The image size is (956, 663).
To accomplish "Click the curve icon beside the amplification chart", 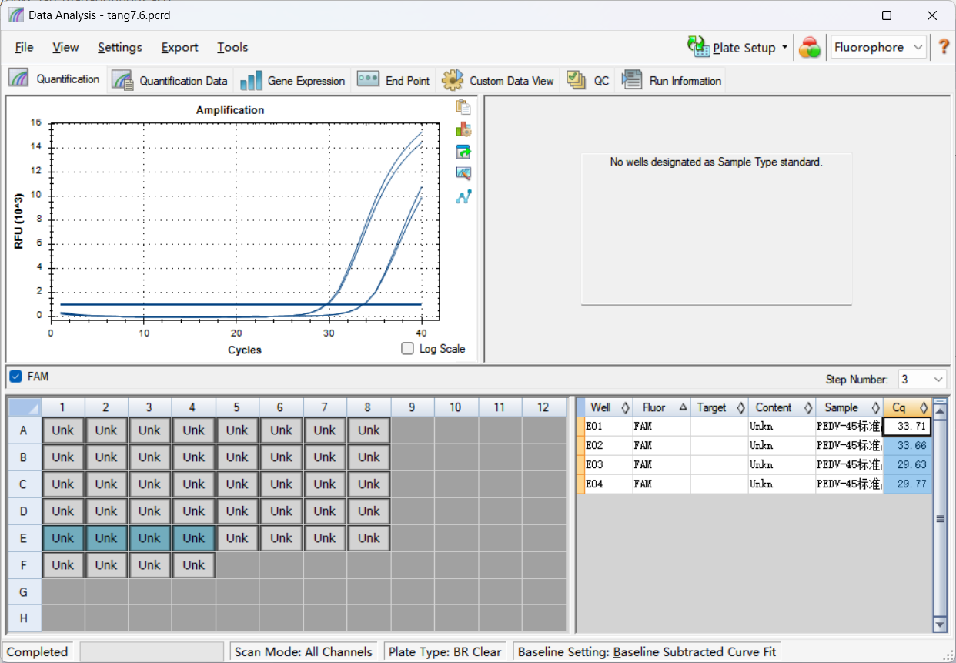I will pos(463,196).
